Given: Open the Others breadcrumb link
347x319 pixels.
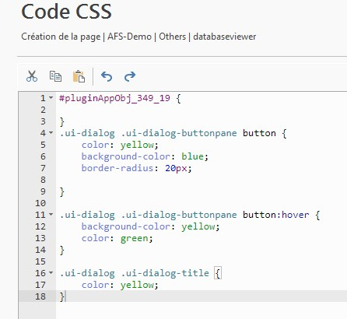Looking at the screenshot, I should (172, 37).
